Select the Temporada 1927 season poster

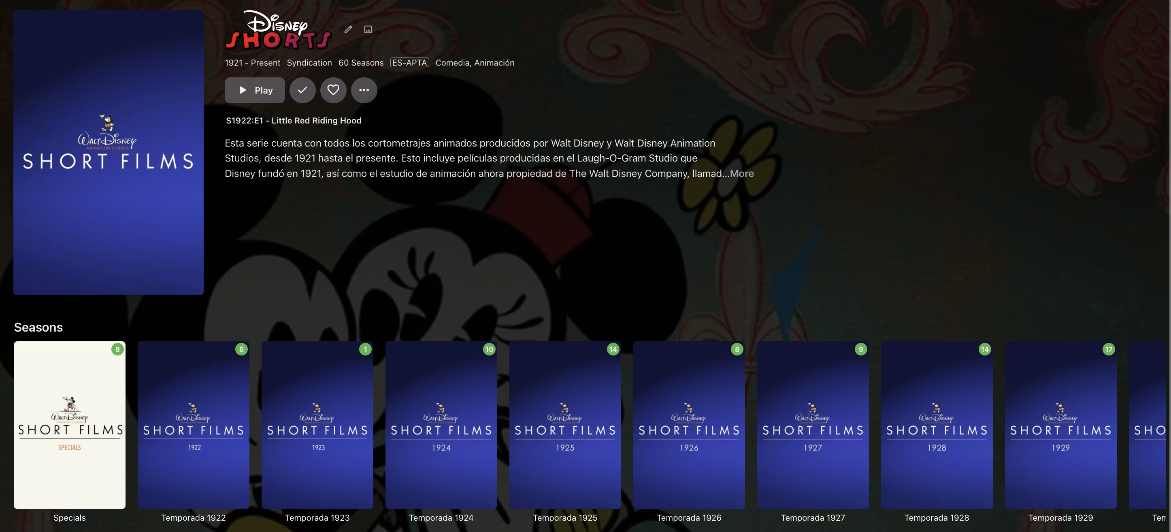[813, 425]
